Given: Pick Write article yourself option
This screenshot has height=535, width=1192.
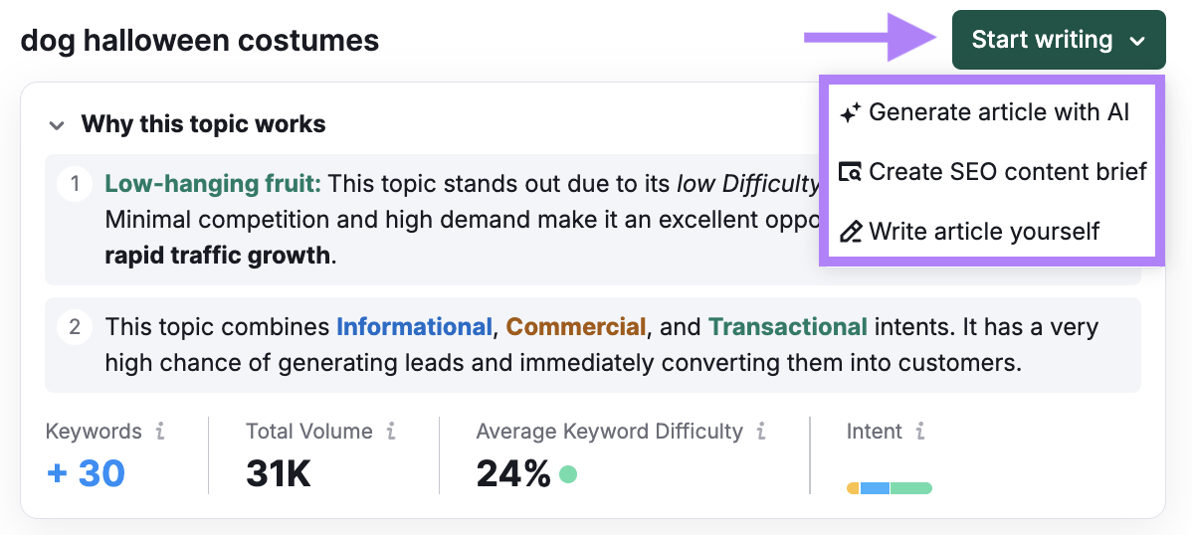Looking at the screenshot, I should (983, 232).
